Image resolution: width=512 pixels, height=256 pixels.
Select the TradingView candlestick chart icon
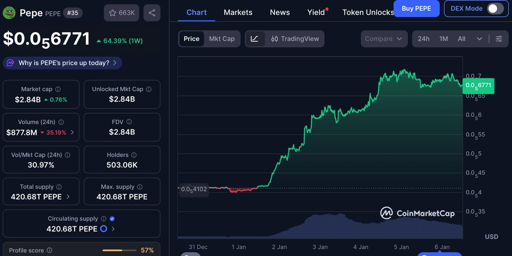pos(276,39)
